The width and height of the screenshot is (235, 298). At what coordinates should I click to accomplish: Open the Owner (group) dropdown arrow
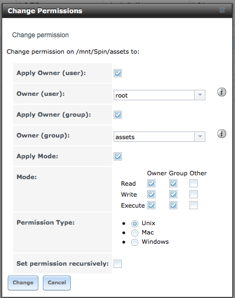pyautogui.click(x=200, y=136)
